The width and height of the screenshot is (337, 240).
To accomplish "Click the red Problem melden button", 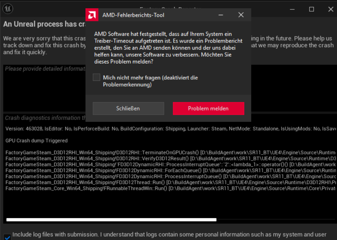I will [x=208, y=108].
